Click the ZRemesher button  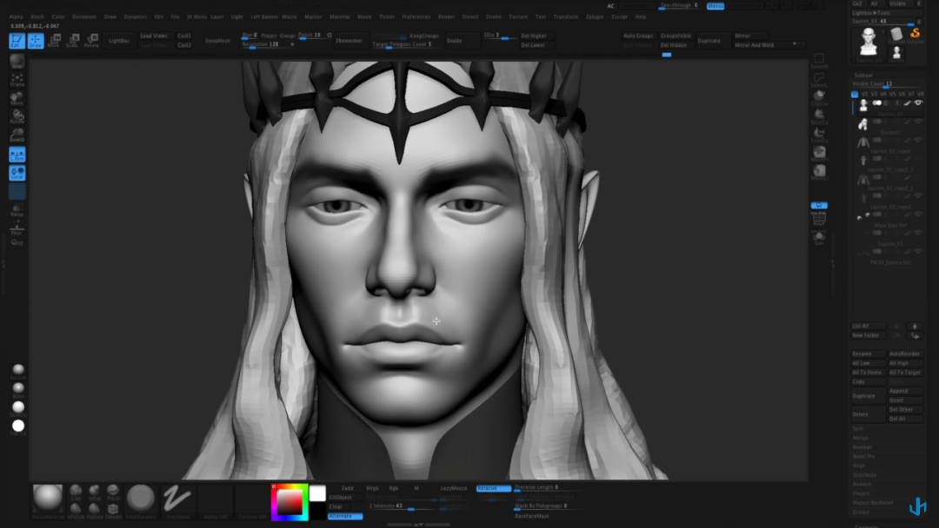pos(349,41)
